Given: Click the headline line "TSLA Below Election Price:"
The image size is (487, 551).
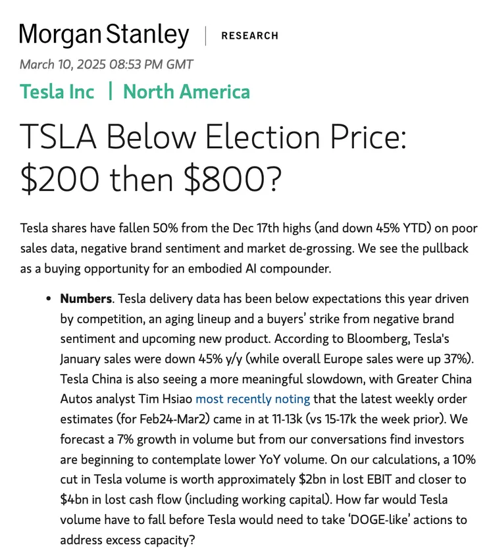Looking at the screenshot, I should (213, 138).
